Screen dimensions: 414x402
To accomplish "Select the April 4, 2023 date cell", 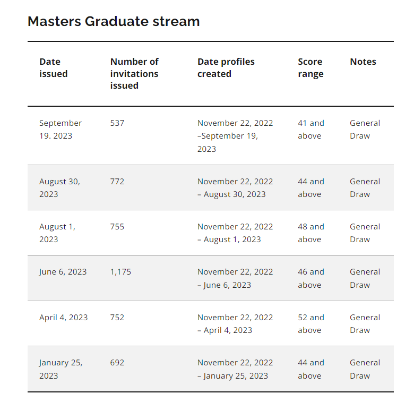I will pyautogui.click(x=63, y=317).
